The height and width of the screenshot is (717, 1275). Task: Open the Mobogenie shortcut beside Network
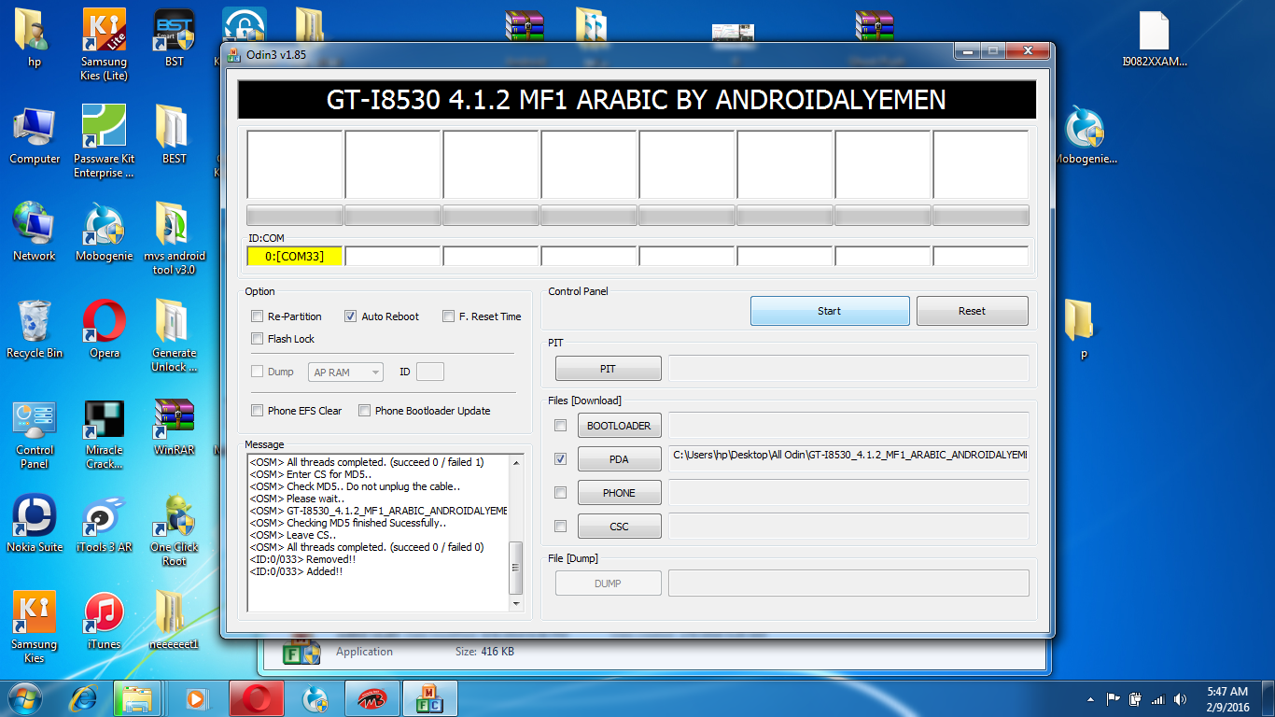[x=104, y=232]
